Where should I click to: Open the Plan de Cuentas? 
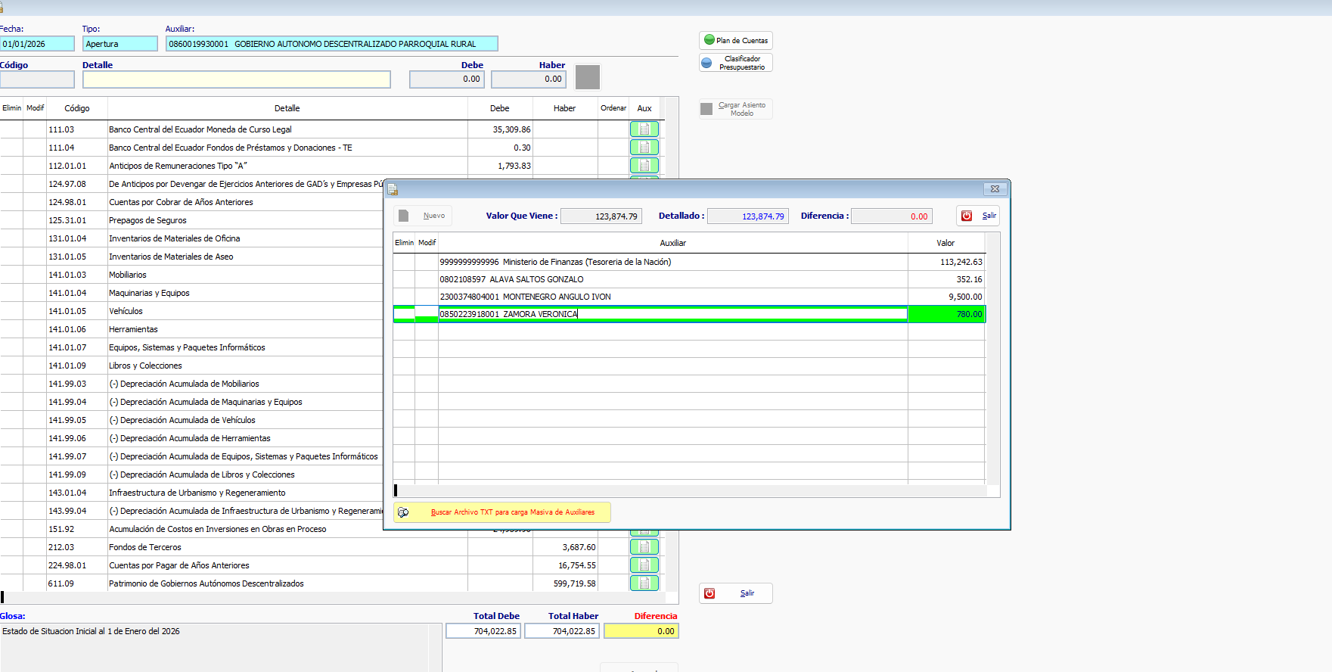(735, 41)
